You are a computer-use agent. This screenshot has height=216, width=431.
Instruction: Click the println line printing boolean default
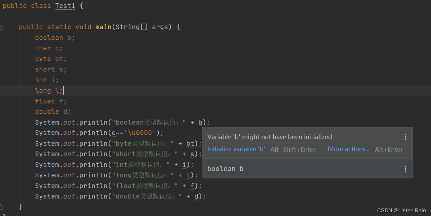pos(122,122)
